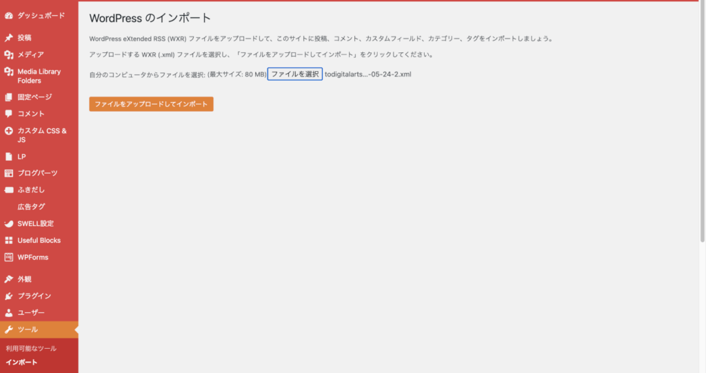Open 利用可能なツール submenu link

[x=31, y=349]
